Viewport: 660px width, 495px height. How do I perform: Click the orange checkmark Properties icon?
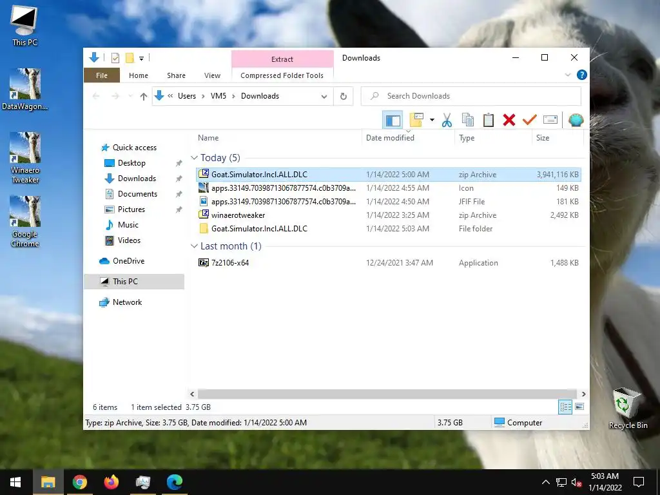pos(530,120)
